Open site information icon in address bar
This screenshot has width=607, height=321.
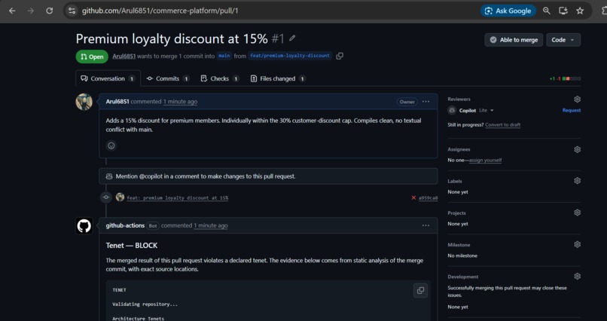coord(72,11)
